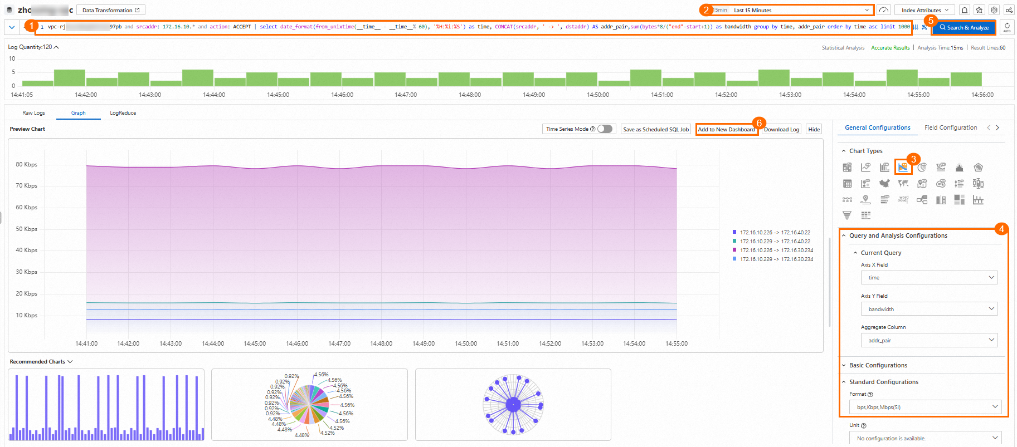Collapse the query editor chevron

click(12, 27)
